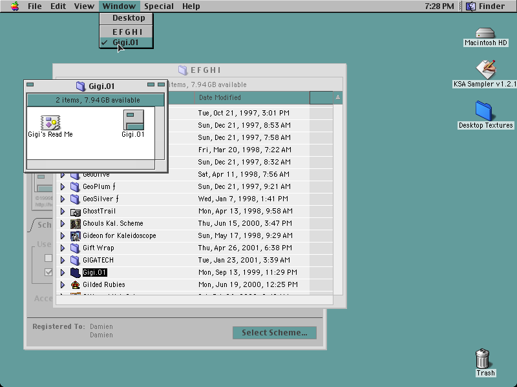
Task: Select the GIGATECH name in the list
Action: pyautogui.click(x=98, y=261)
